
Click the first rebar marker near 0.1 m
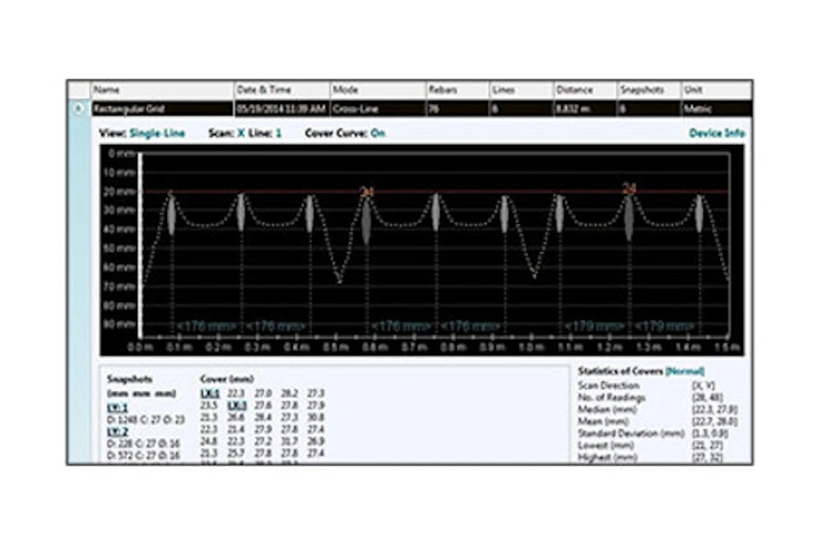tap(171, 214)
